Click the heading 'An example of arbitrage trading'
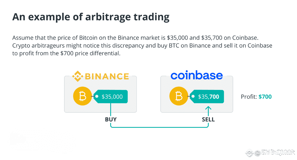Screen dimensions: 297x160 pos(91,17)
